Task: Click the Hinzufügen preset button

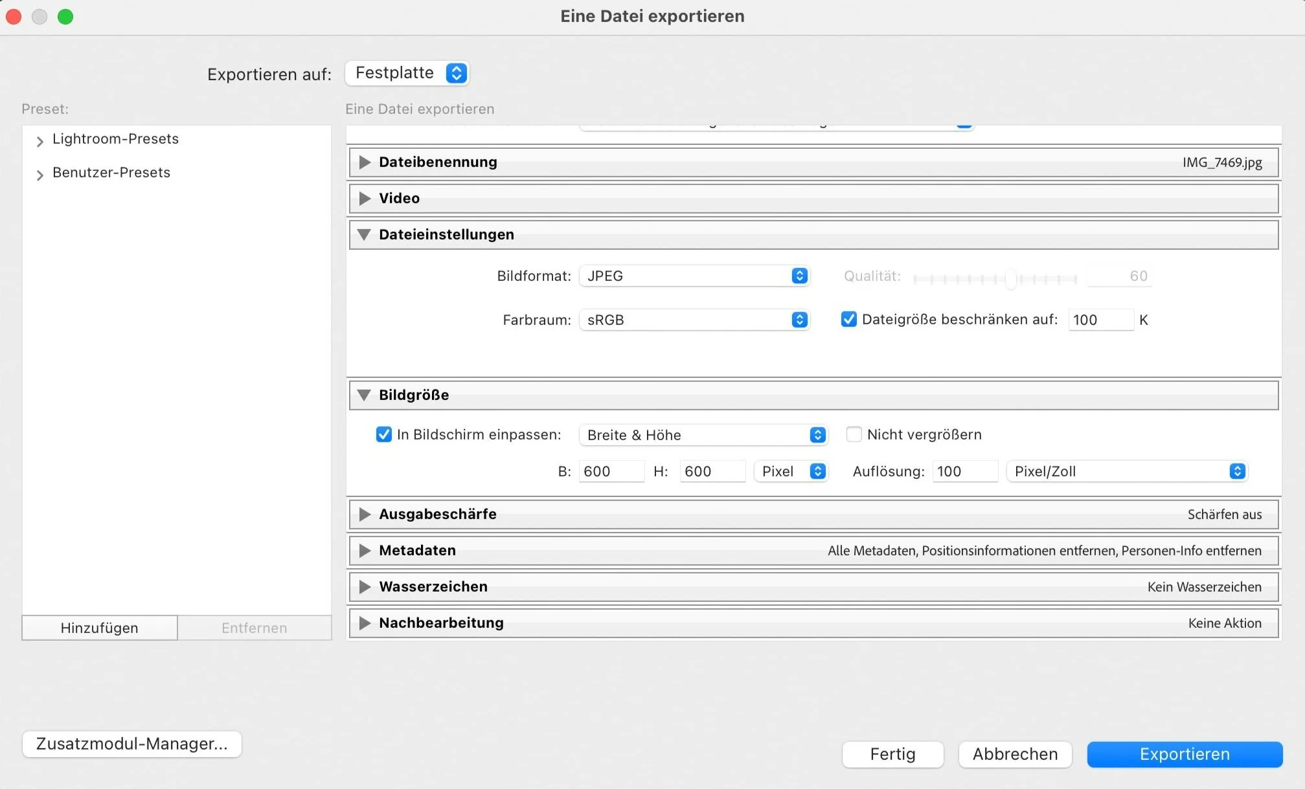Action: [100, 628]
